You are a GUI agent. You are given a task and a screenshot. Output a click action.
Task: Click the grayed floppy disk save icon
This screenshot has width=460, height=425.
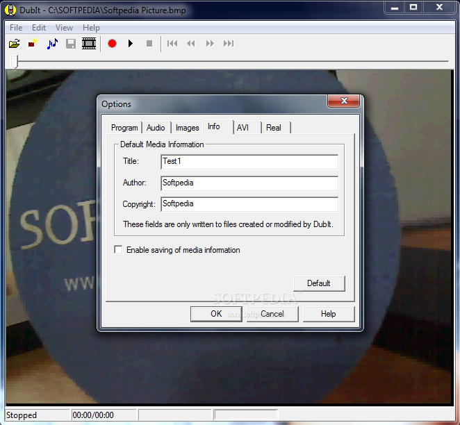pyautogui.click(x=71, y=44)
